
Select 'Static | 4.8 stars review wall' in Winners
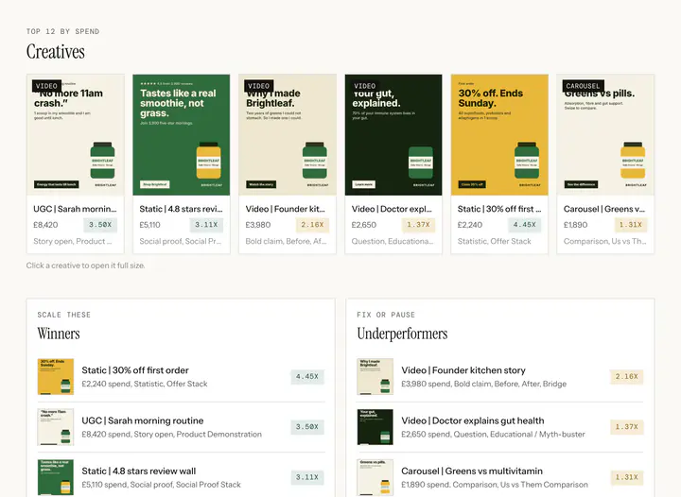tap(138, 471)
